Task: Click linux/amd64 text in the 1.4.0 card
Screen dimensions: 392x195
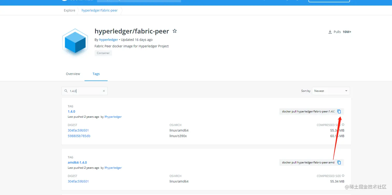Action: [179, 130]
